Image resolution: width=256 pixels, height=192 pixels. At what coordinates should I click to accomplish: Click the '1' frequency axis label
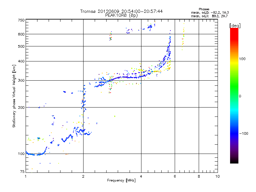coord(26,176)
